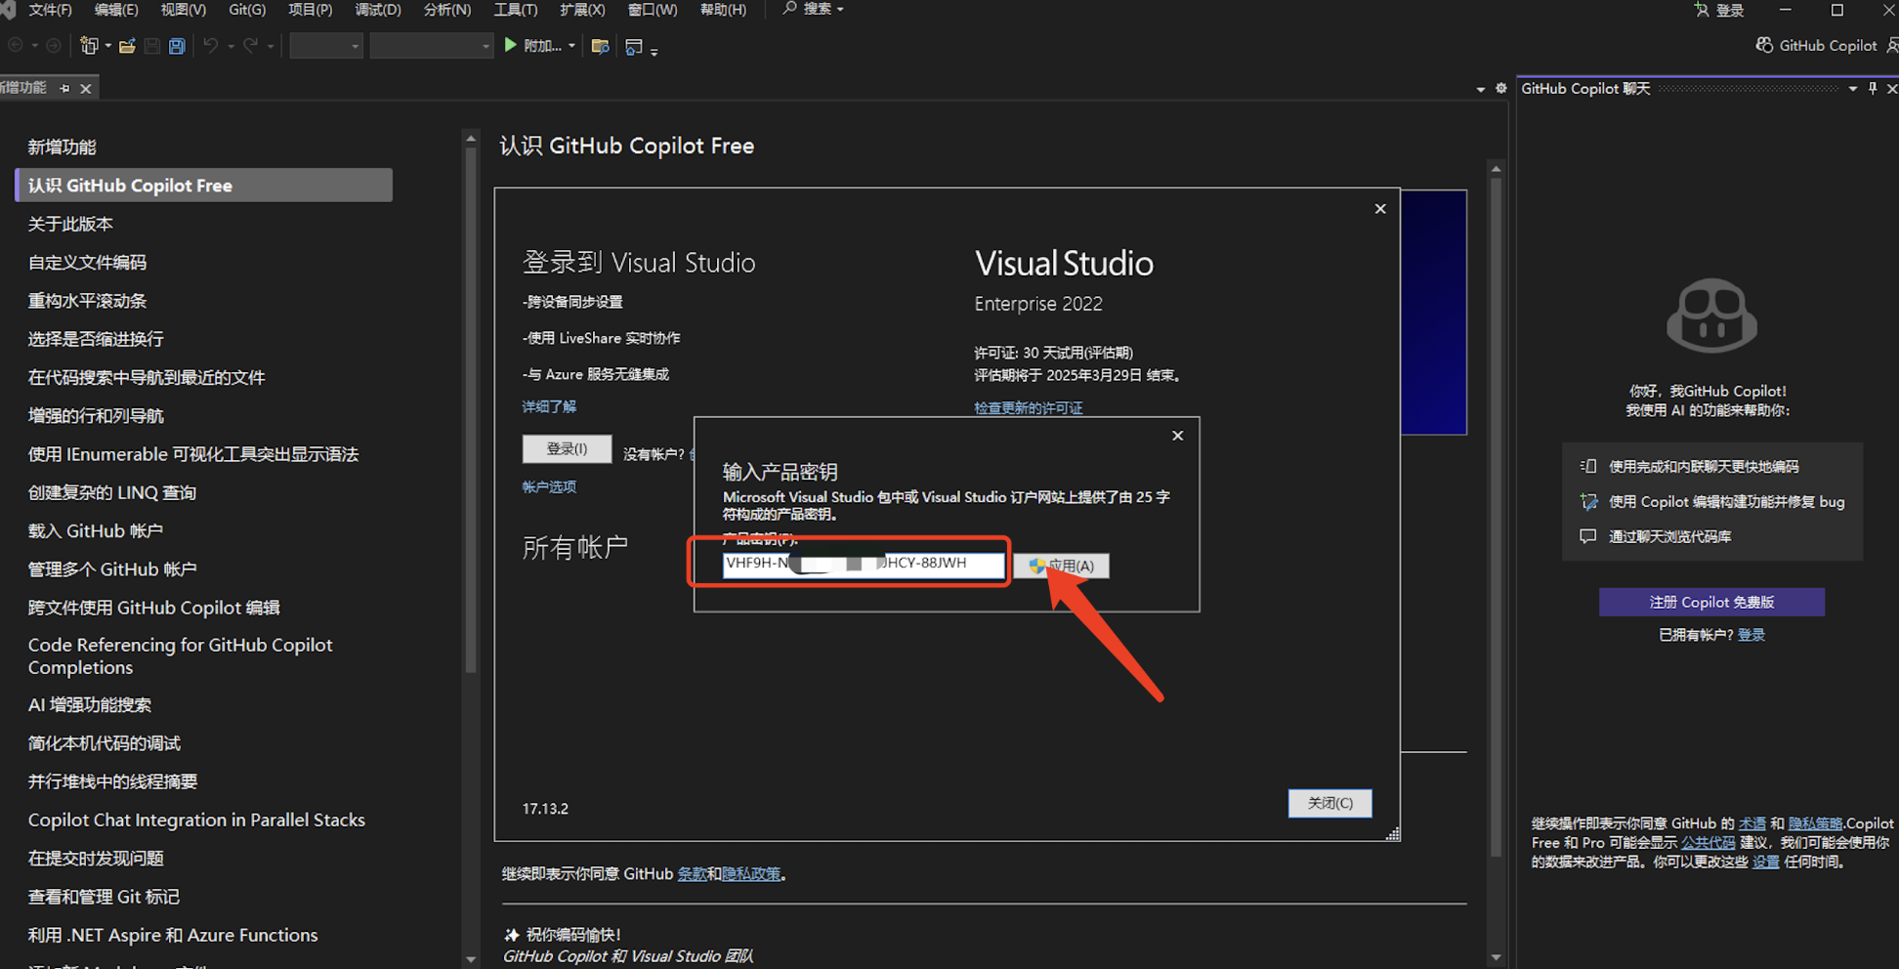Click the Register Copilot Free (注册 Copilot 免费版) button
The image size is (1899, 969).
coord(1711,602)
